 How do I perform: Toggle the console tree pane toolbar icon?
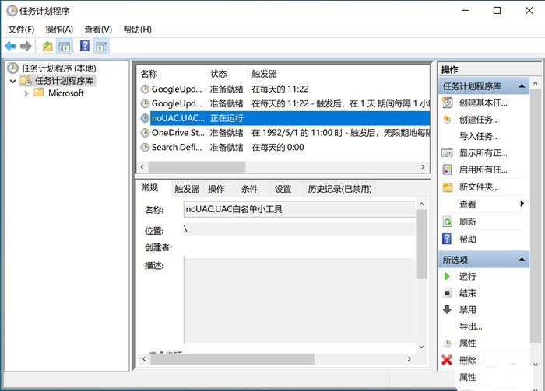tap(65, 47)
